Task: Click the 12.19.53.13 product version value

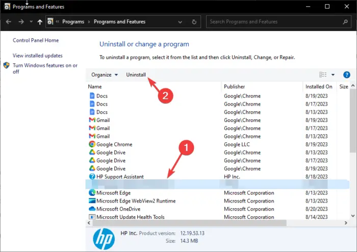Action: 192,233
